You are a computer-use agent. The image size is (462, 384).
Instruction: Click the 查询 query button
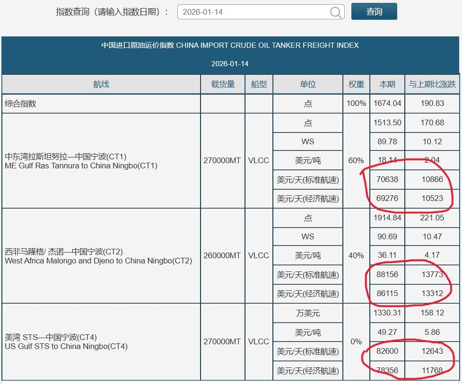point(374,12)
